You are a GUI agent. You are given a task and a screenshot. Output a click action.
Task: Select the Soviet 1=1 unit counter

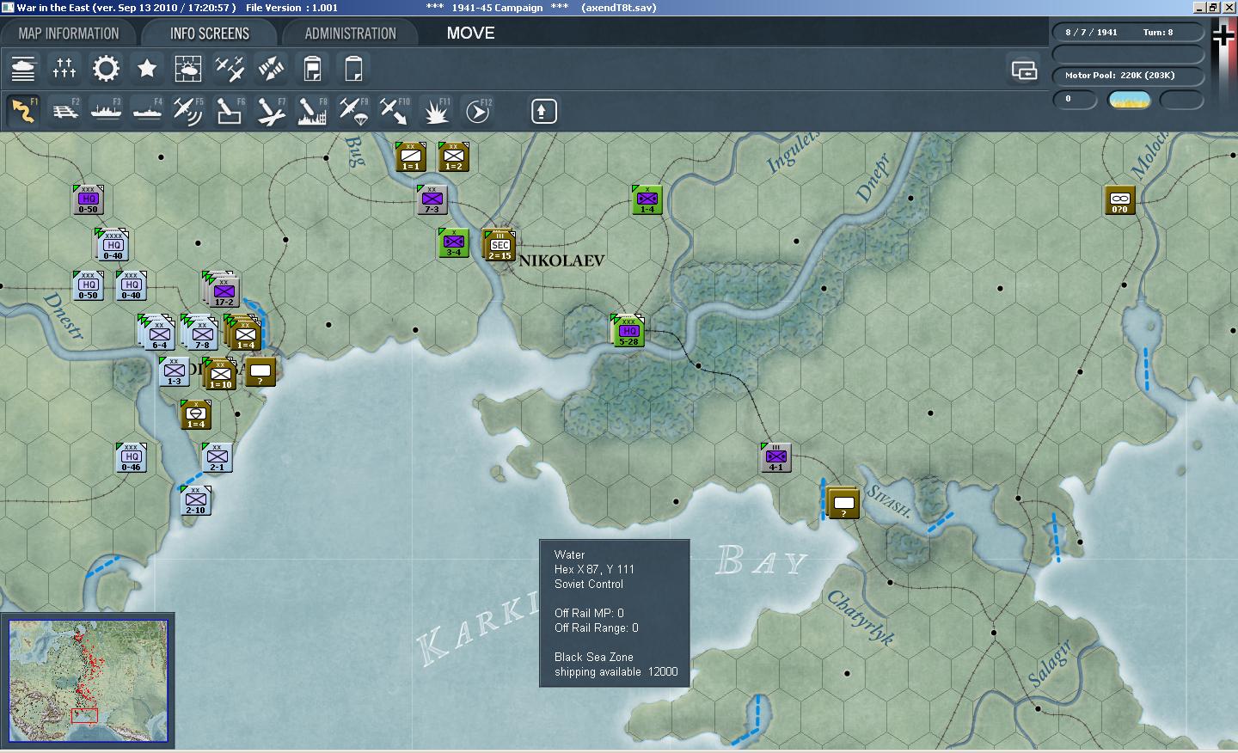(x=410, y=156)
